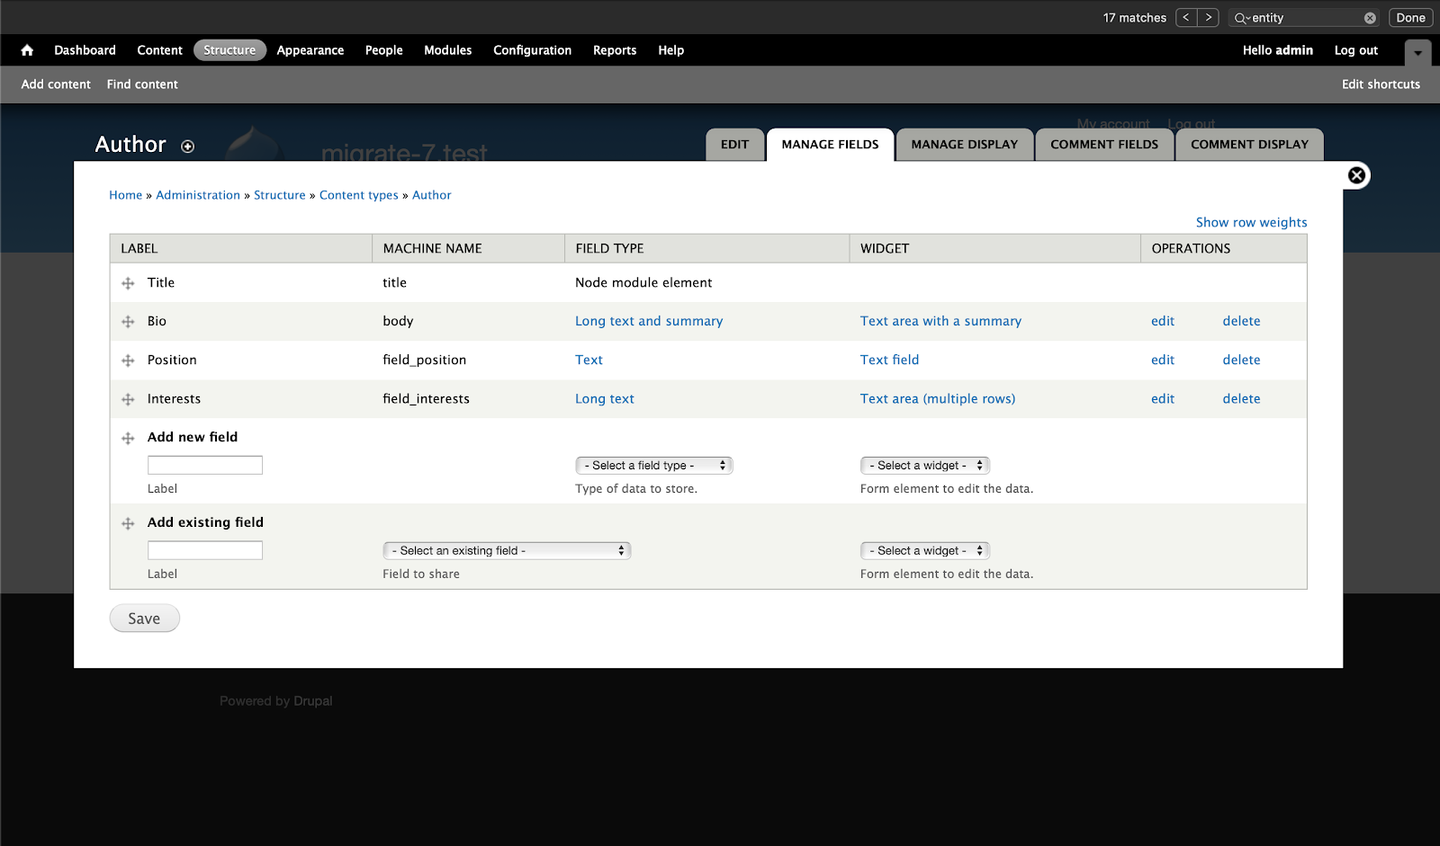The height and width of the screenshot is (846, 1440).
Task: Click the Find content shortcut
Action: click(x=142, y=85)
